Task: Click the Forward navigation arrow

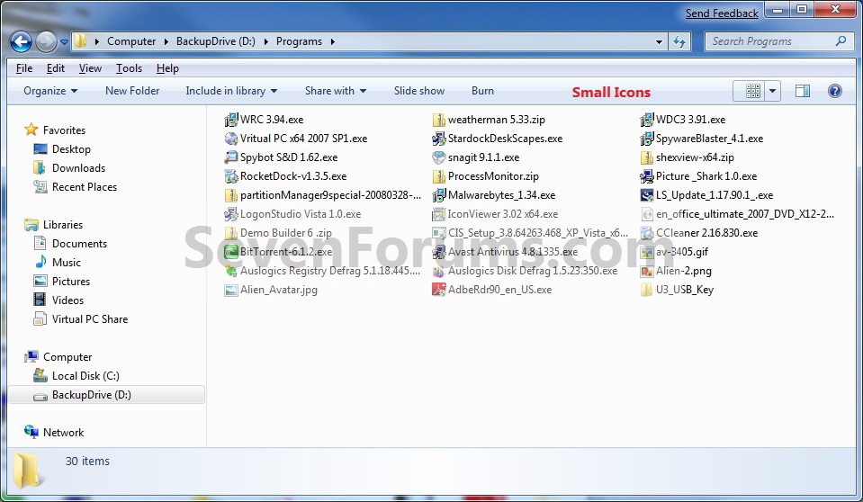Action: tap(46, 41)
